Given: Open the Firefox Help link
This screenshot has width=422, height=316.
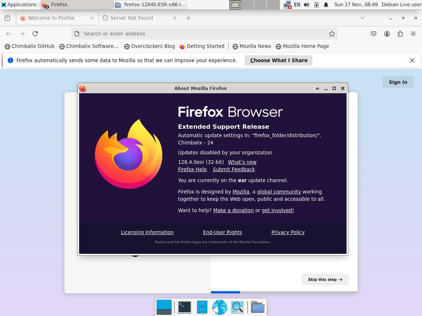Looking at the screenshot, I should tap(192, 169).
